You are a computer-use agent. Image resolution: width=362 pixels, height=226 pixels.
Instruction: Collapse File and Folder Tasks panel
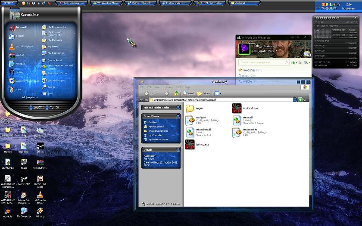[x=178, y=108]
